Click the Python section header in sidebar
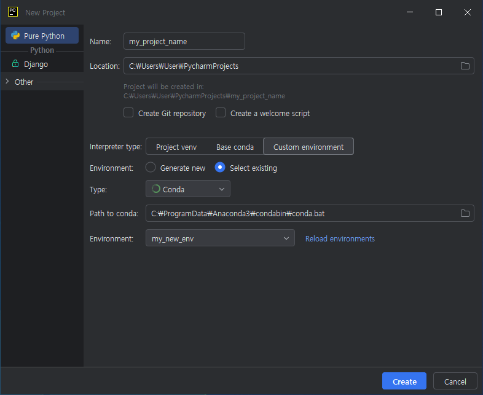 coord(42,50)
